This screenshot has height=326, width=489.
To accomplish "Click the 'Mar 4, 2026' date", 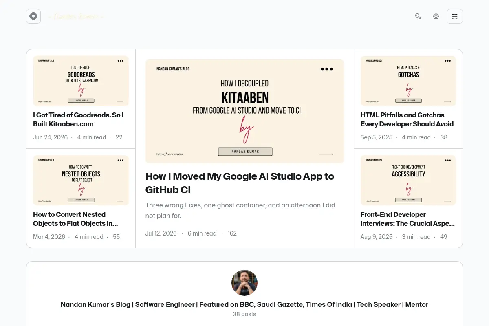I will pyautogui.click(x=49, y=237).
